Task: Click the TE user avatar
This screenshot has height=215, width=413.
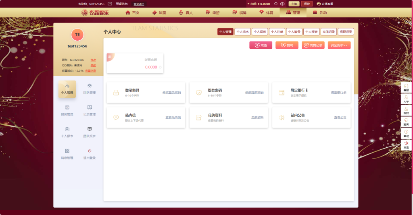Action: 77,35
